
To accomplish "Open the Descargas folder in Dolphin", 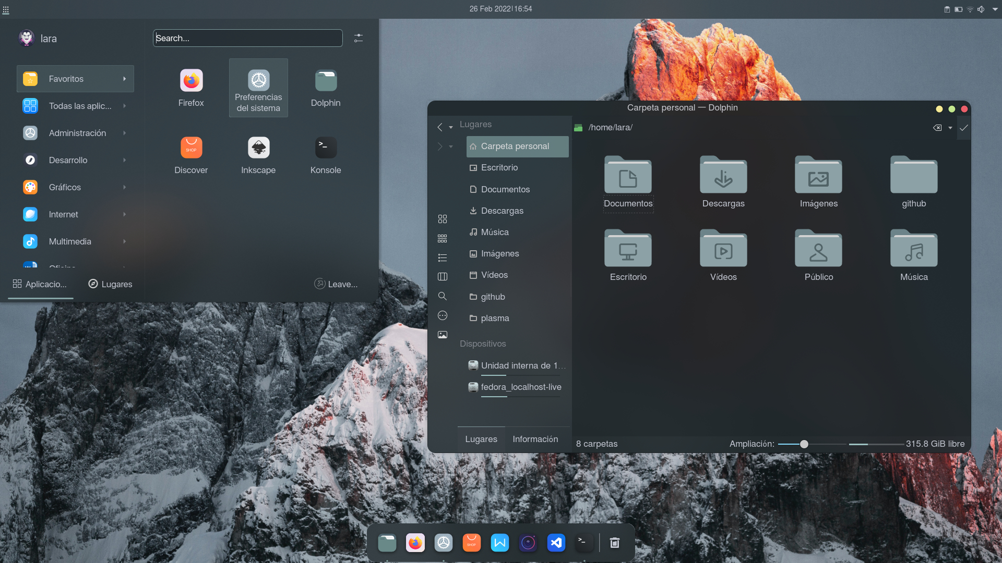I will point(723,182).
